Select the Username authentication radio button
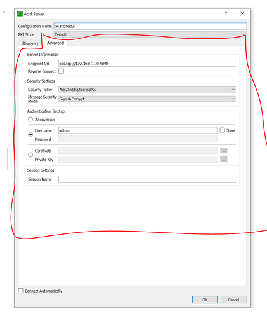This screenshot has width=267, height=318. click(31, 135)
